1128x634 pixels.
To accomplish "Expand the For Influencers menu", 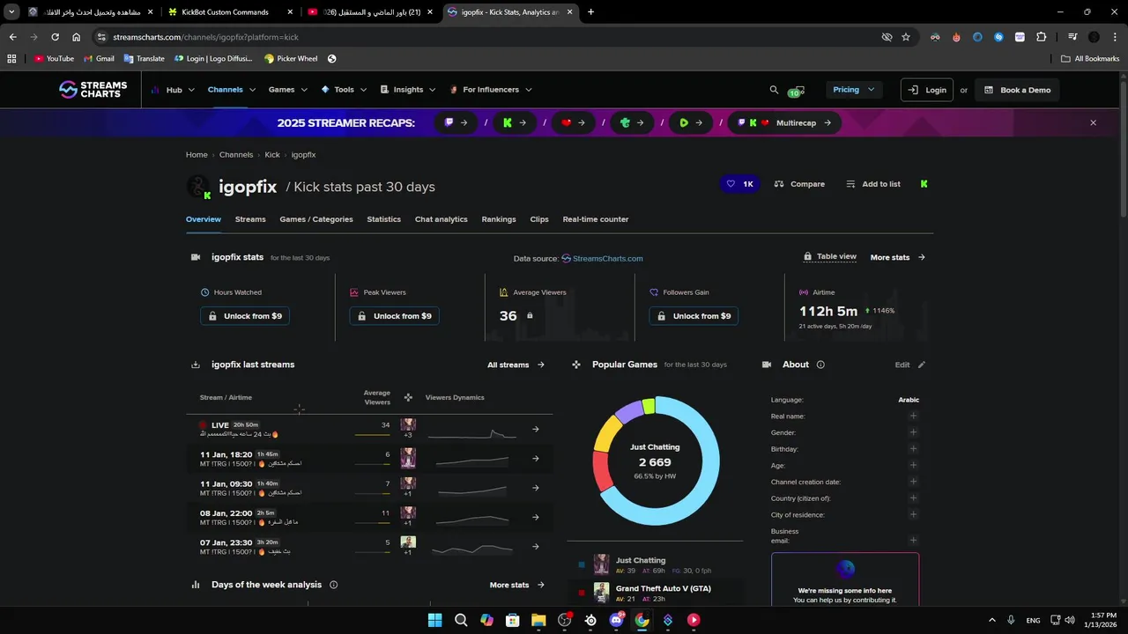I will (x=491, y=90).
